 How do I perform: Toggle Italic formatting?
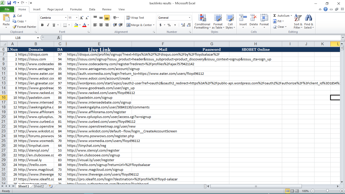click(48, 25)
